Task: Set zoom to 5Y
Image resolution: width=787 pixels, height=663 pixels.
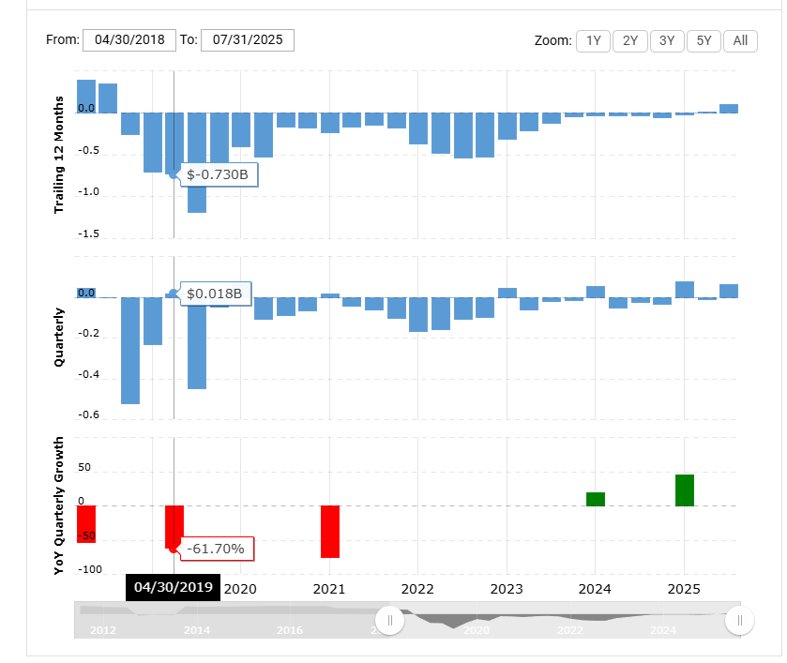Action: [704, 40]
